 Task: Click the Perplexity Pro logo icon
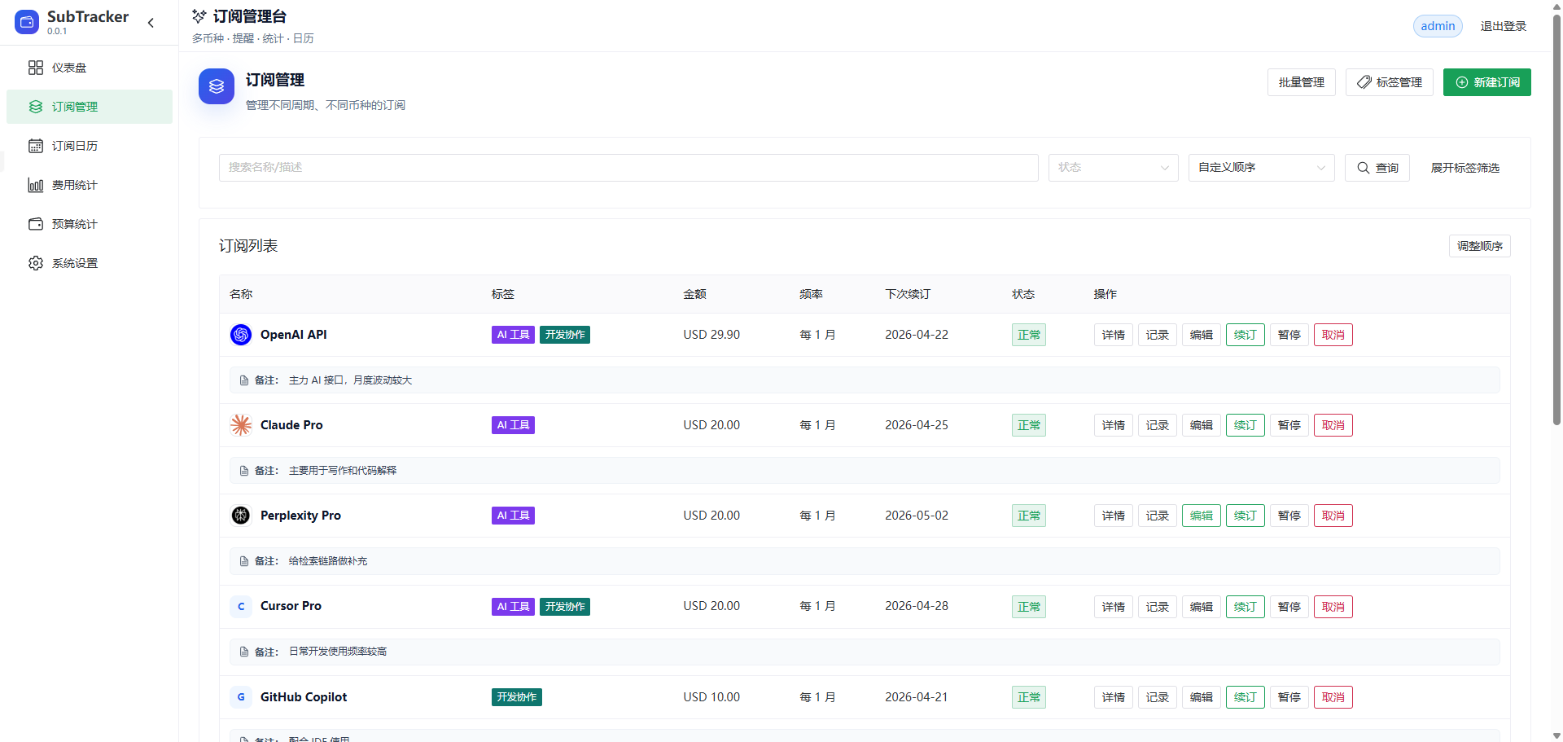point(241,516)
